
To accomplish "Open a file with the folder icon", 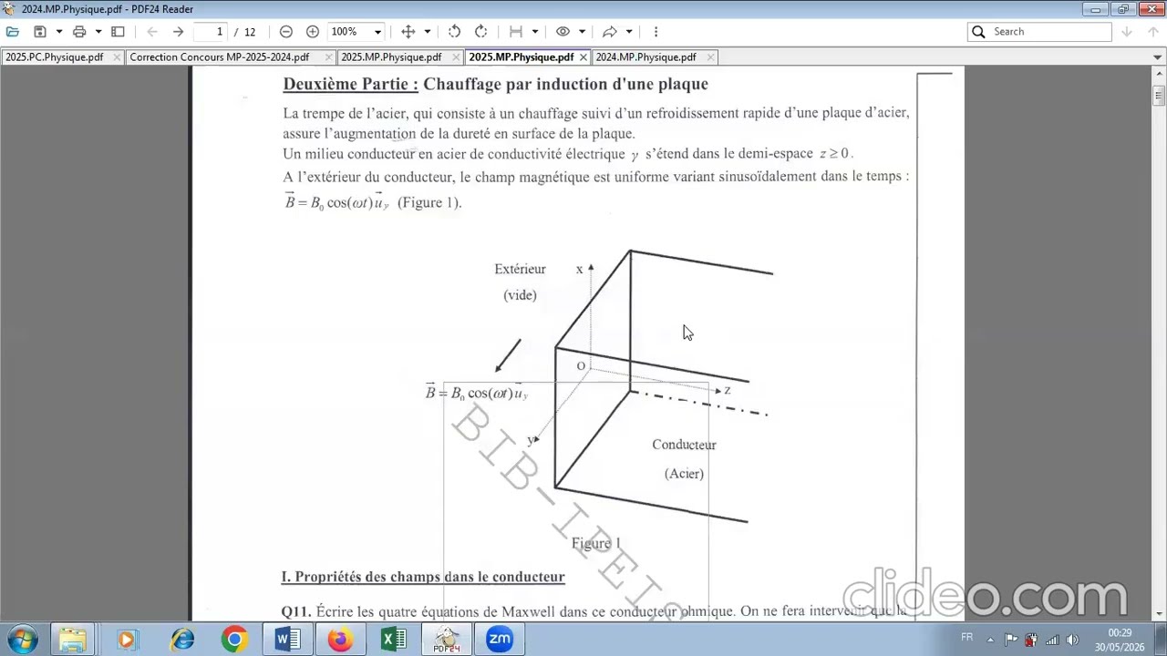I will [13, 32].
